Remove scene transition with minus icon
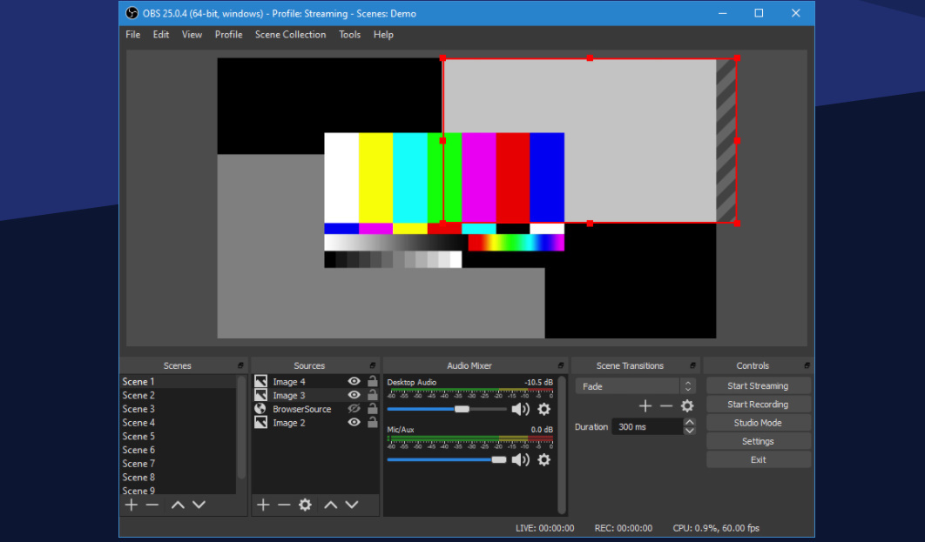The height and width of the screenshot is (542, 925). [x=666, y=406]
